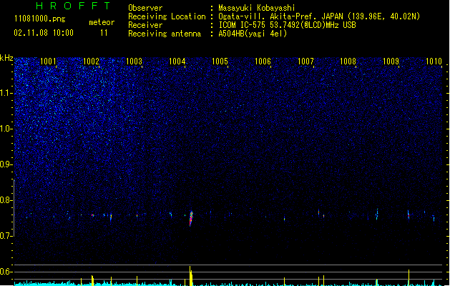Screen dimensions: 450x286
Task: Click the strong meteor echo after 1004
Action: (x=191, y=219)
